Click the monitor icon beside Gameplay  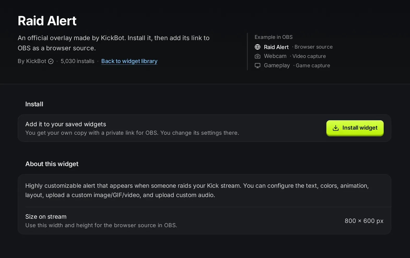[257, 65]
